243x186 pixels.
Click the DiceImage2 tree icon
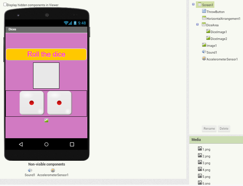pyautogui.click(x=208, y=38)
